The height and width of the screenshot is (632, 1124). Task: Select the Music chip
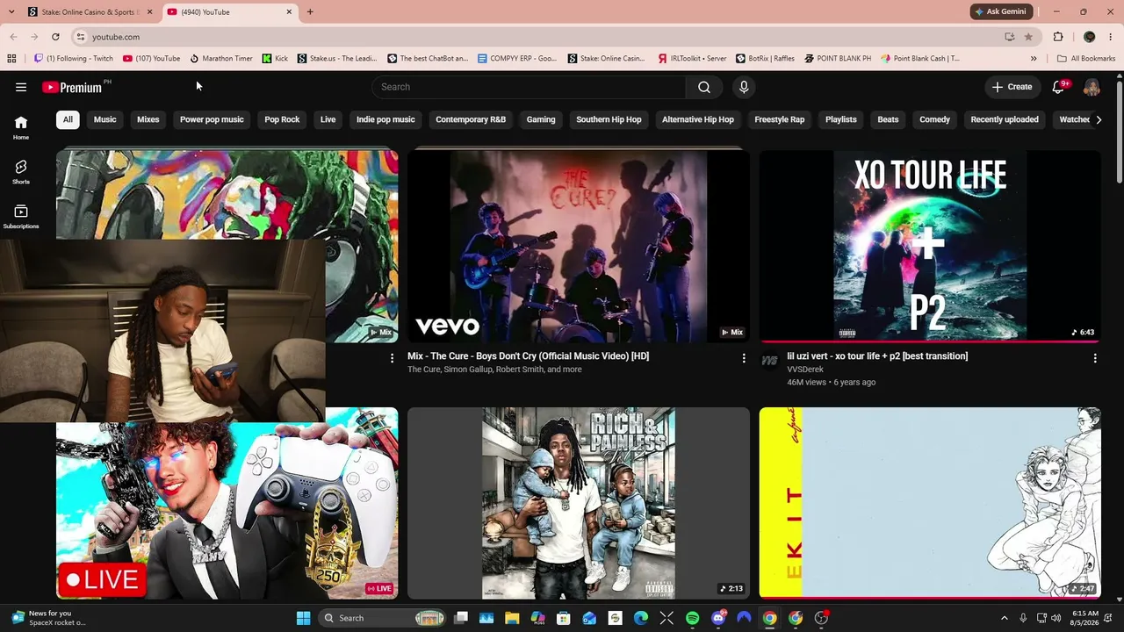105,119
